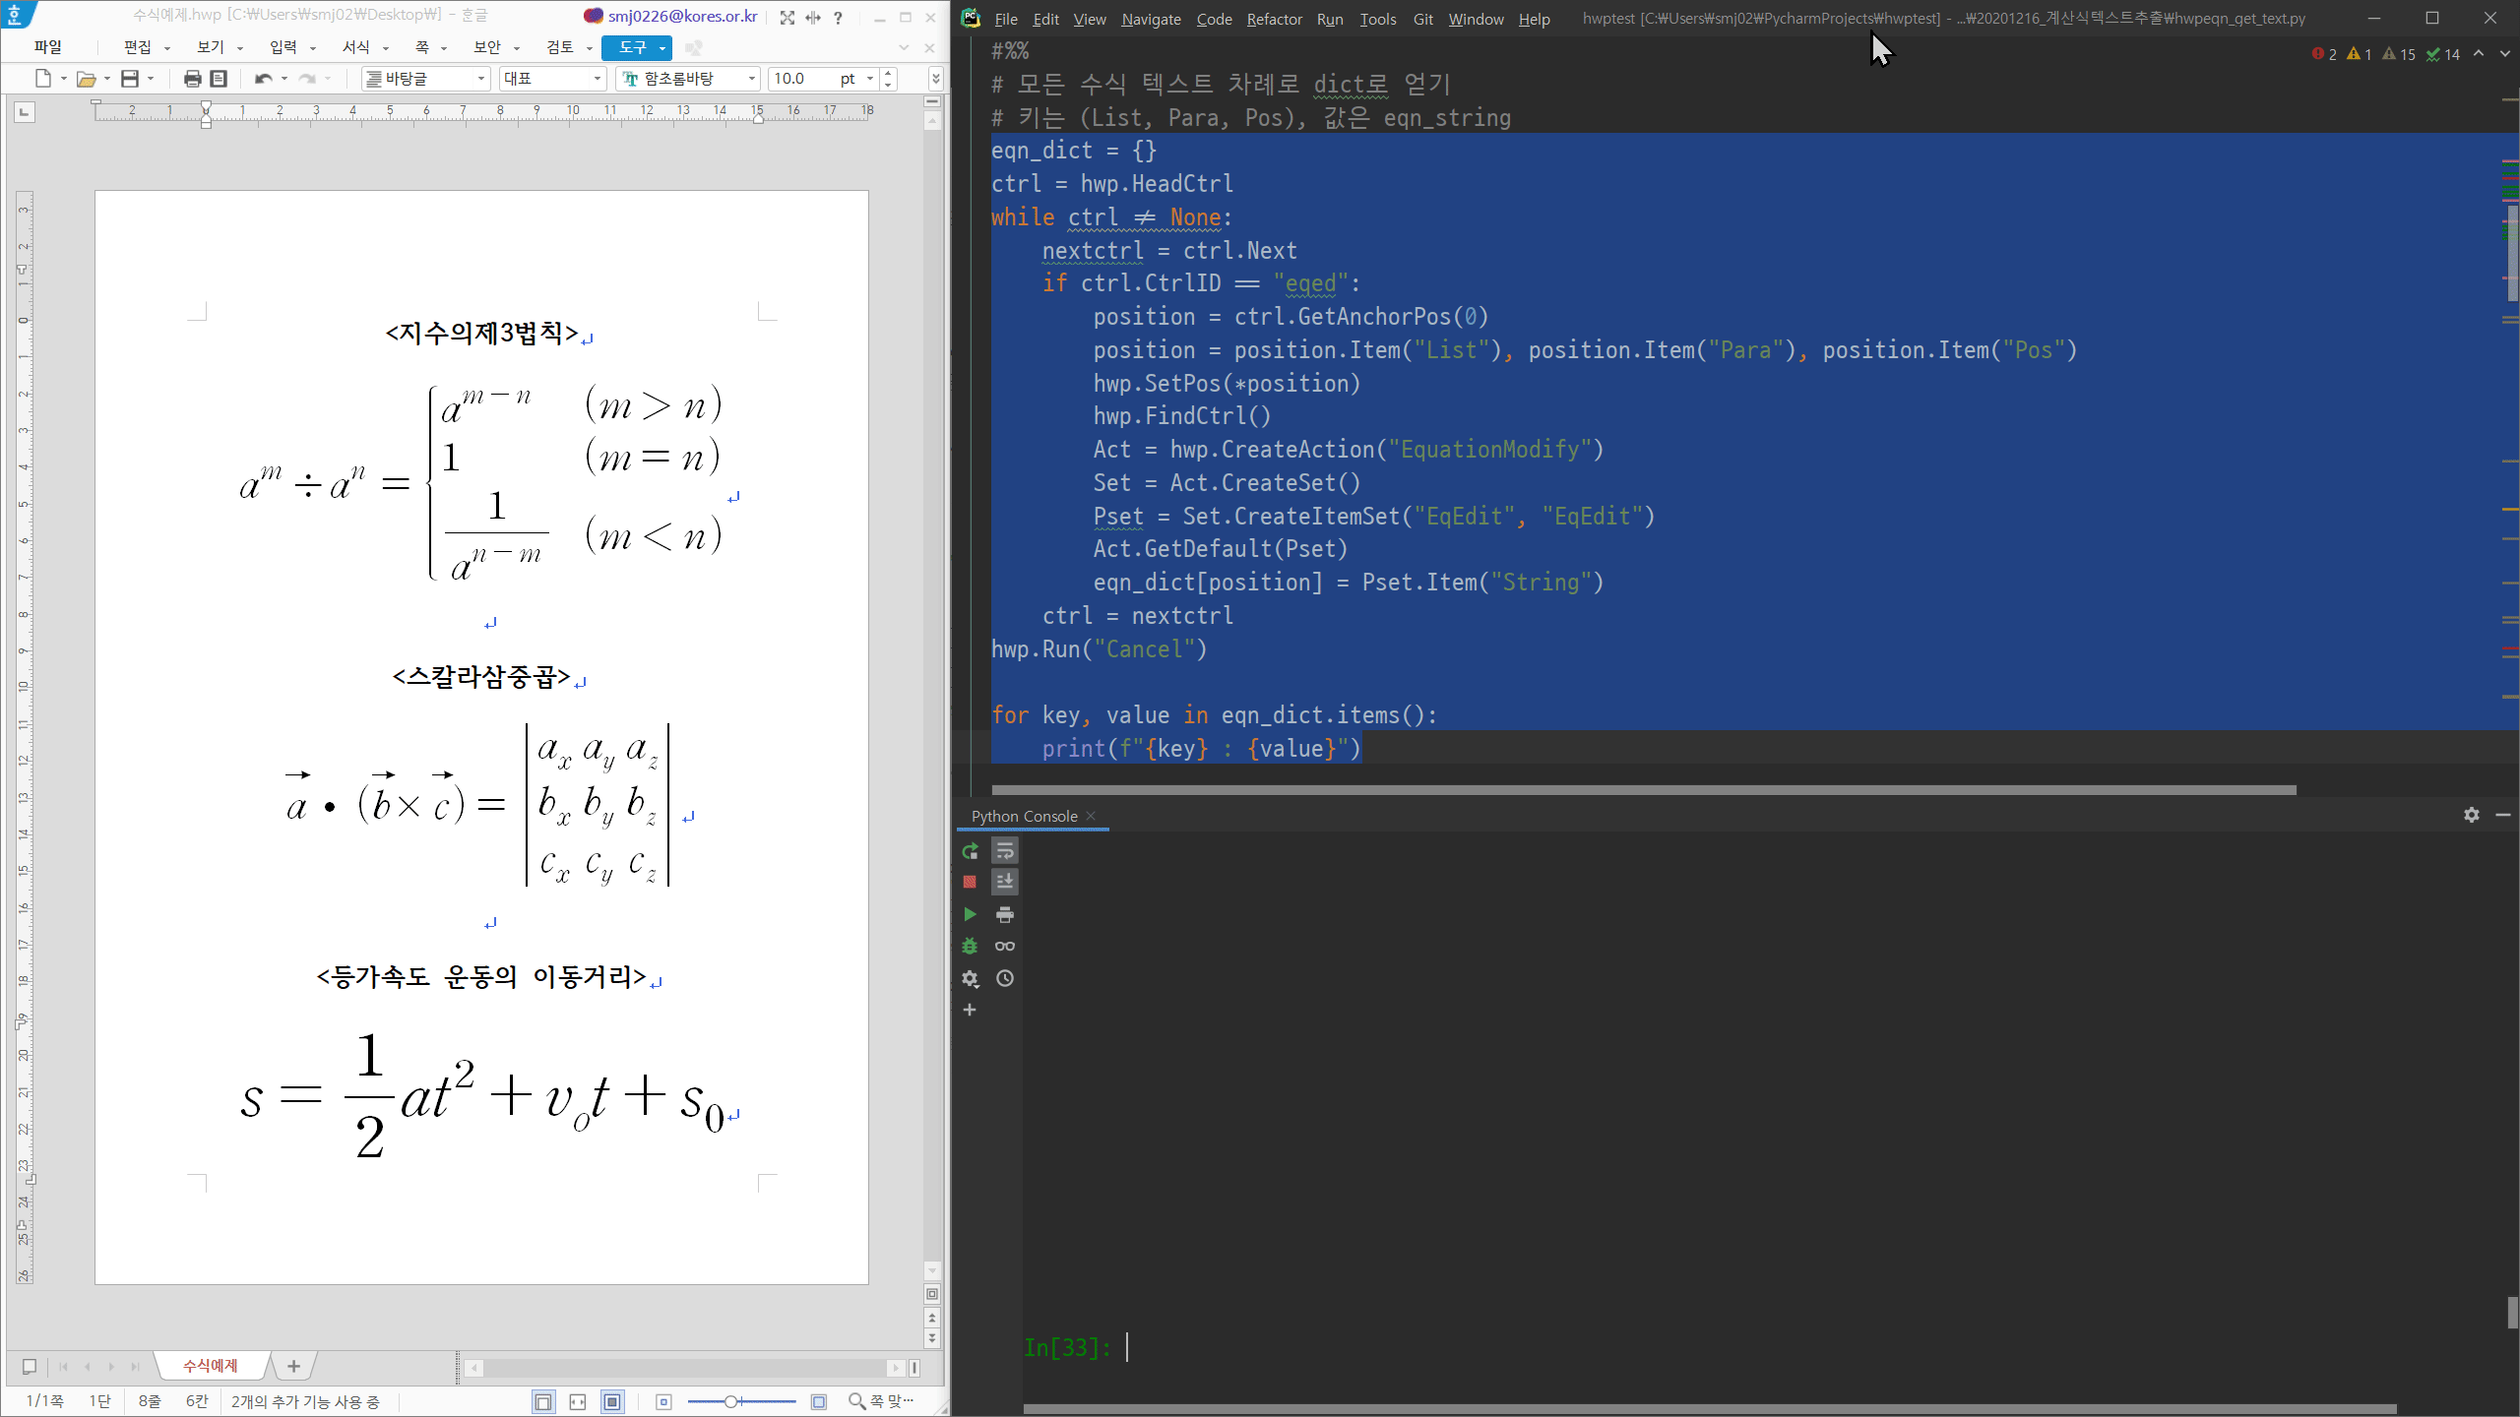Click the print preview icon

(x=219, y=79)
